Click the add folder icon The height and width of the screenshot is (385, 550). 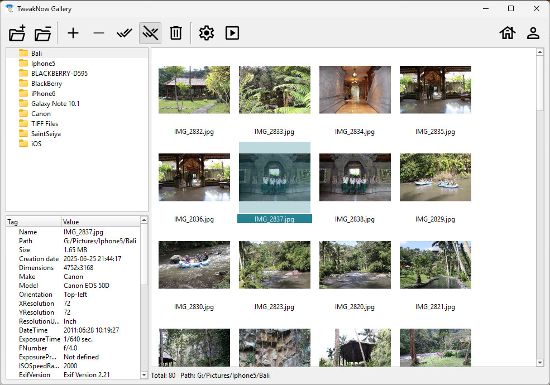click(17, 33)
